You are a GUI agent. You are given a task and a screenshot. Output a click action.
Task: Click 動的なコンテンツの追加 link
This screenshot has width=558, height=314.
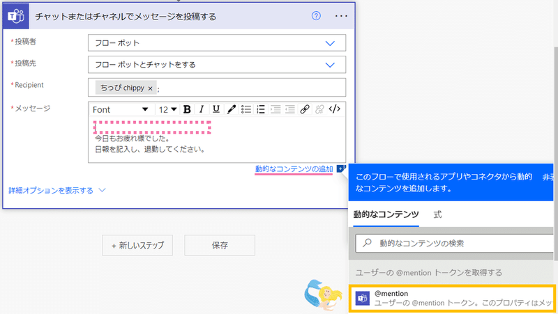pyautogui.click(x=294, y=169)
